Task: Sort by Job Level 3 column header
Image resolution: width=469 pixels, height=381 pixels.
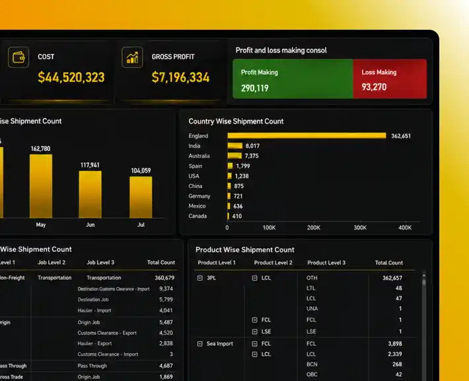Action: [x=100, y=263]
